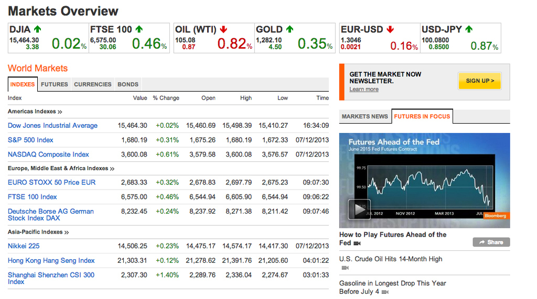Viewport: 537px width, 299px height.
Task: Open the S&P 500 Index link
Action: click(x=30, y=140)
